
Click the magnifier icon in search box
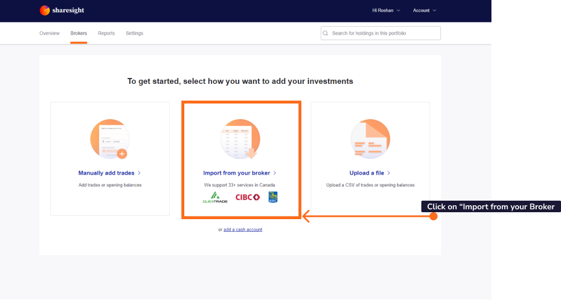click(x=326, y=33)
